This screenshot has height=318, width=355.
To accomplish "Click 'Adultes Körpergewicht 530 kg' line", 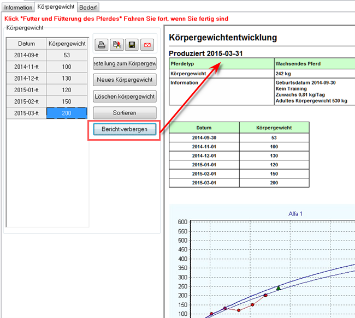I will point(311,101).
